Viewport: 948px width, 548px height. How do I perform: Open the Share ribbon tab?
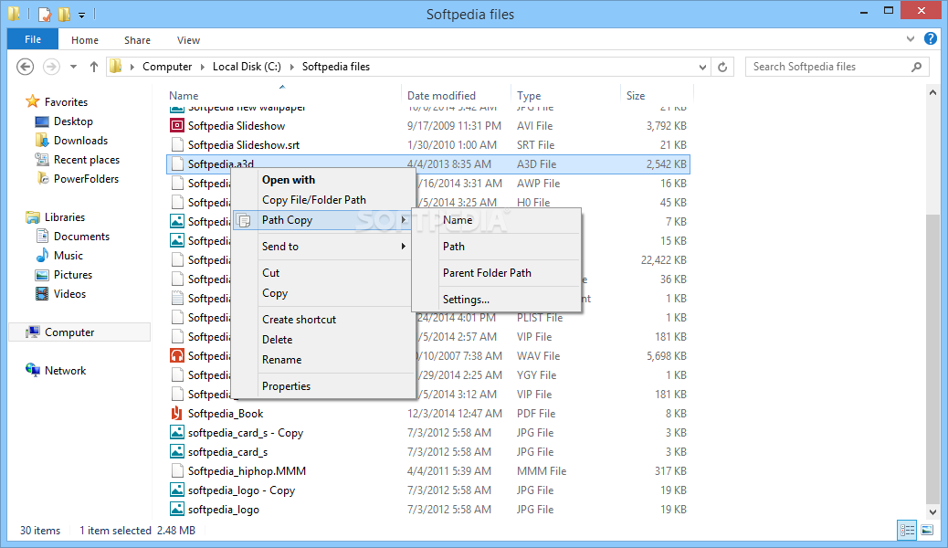pyautogui.click(x=137, y=40)
